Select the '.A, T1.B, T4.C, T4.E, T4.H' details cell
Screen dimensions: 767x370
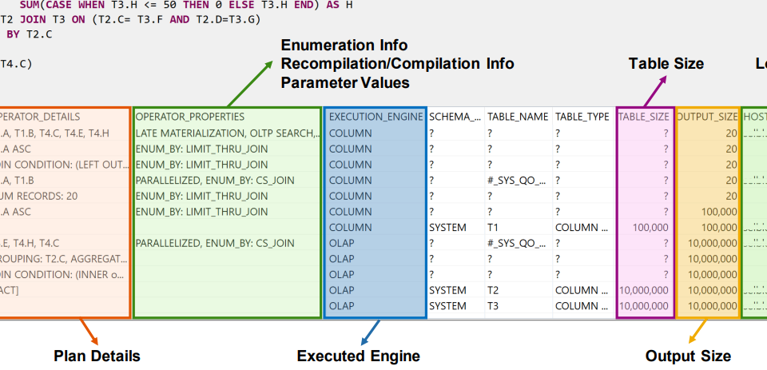(x=54, y=133)
